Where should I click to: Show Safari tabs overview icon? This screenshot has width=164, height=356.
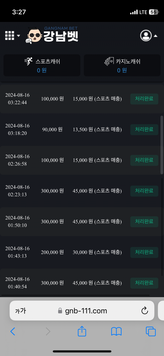click(151, 332)
